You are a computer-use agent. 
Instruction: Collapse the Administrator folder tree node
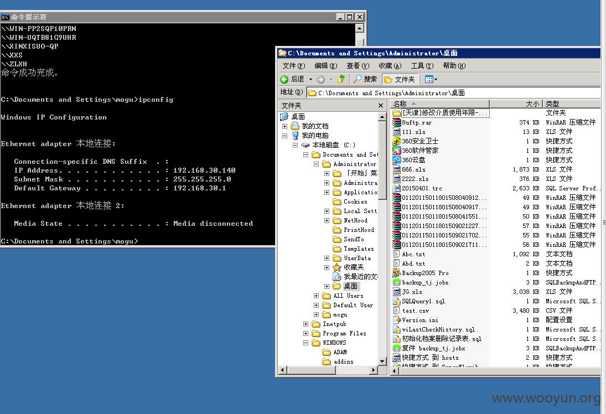[316, 164]
